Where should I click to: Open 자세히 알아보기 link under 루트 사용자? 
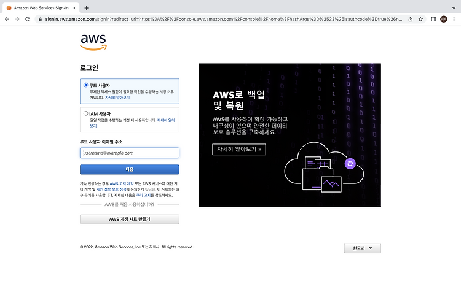[x=117, y=98]
